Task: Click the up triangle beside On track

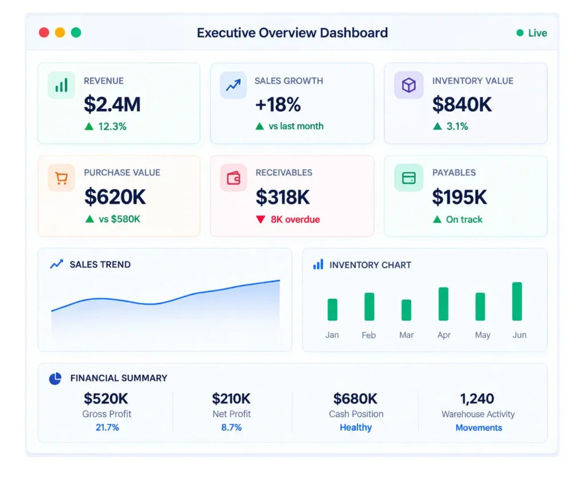Action: [x=437, y=219]
